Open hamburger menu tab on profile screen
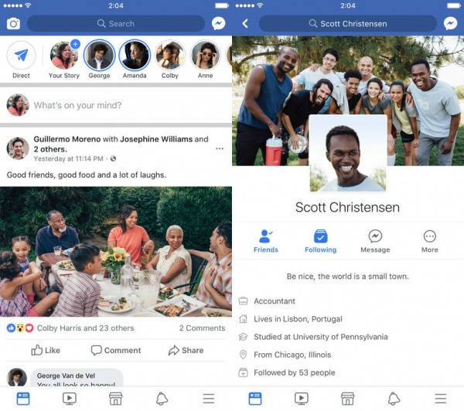The width and height of the screenshot is (464, 411). click(x=440, y=399)
